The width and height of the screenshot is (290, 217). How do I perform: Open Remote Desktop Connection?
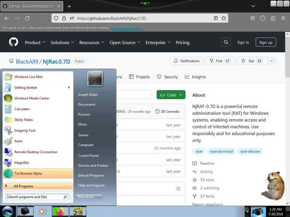click(38, 152)
